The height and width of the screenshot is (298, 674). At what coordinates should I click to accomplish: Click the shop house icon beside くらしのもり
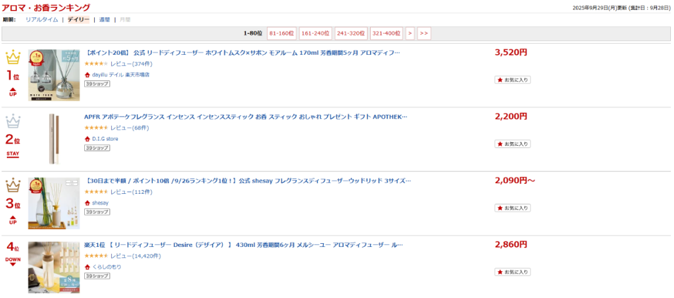coord(87,267)
